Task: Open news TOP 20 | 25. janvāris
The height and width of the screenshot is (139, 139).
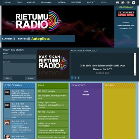Action: pyautogui.click(x=53, y=91)
